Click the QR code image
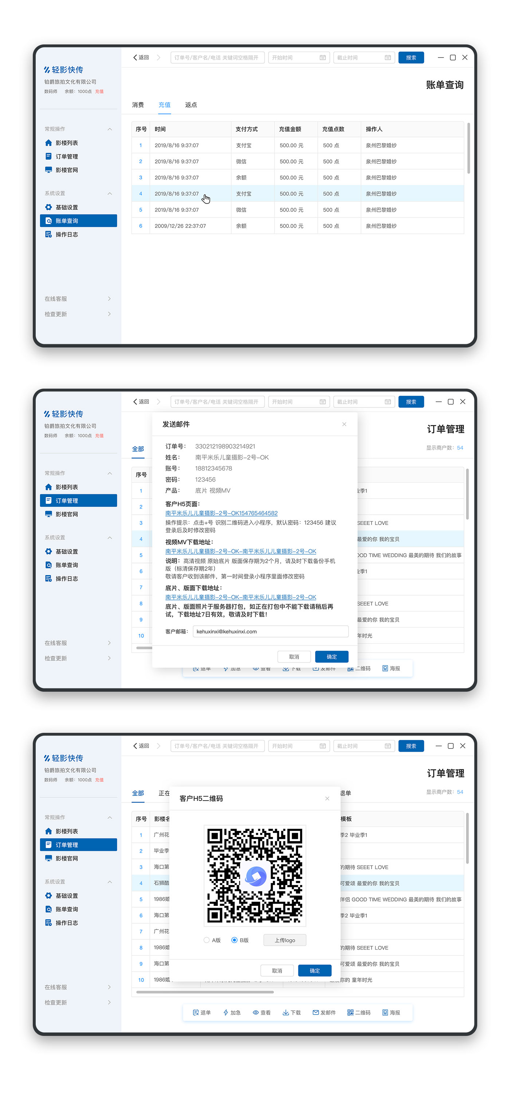 click(255, 875)
